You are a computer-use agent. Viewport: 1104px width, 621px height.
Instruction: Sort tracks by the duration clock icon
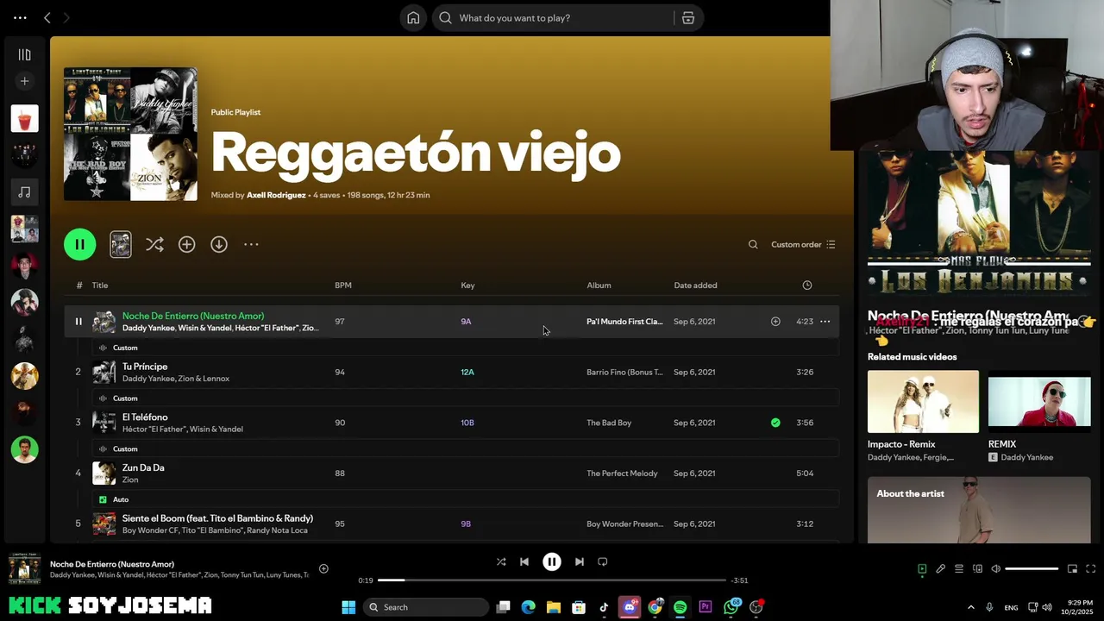(x=807, y=285)
